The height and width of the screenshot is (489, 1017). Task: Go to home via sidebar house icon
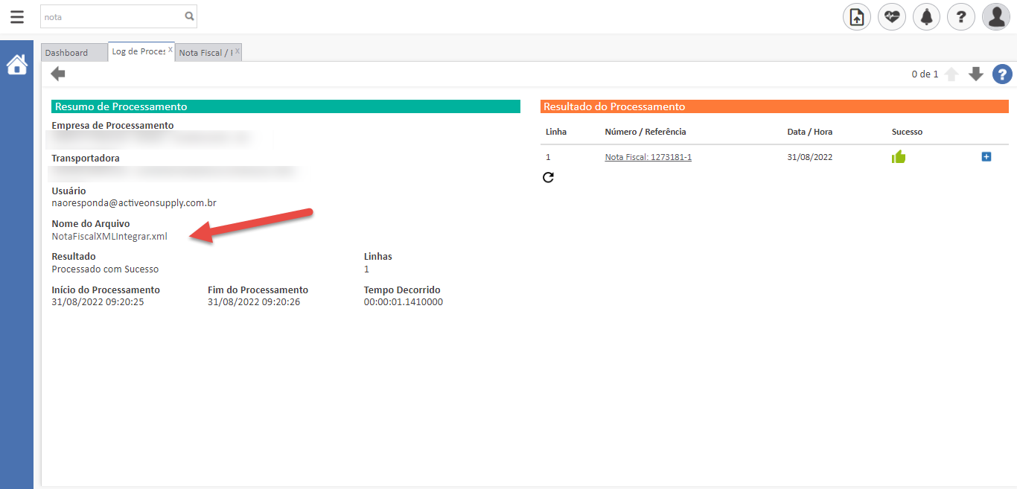[16, 65]
